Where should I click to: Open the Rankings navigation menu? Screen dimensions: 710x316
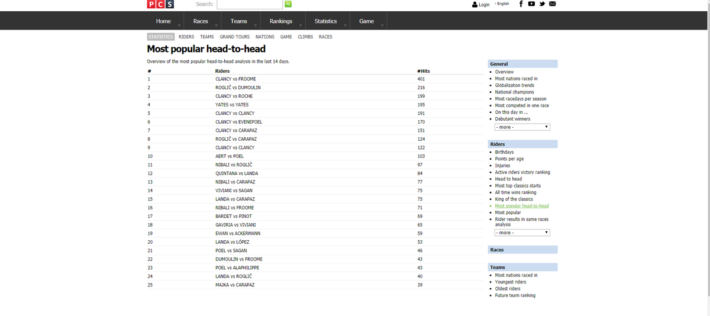coord(281,21)
